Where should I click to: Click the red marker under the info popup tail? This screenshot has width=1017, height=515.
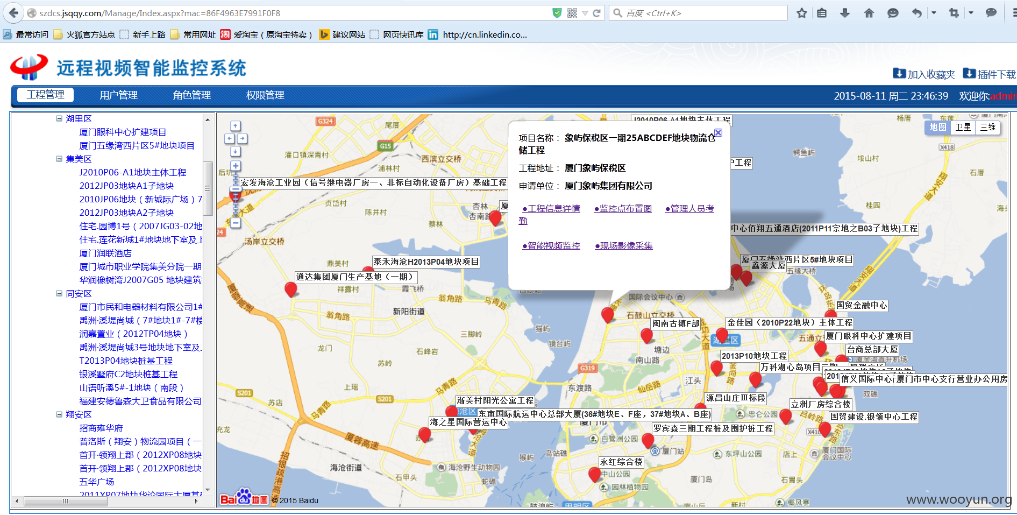tap(608, 315)
